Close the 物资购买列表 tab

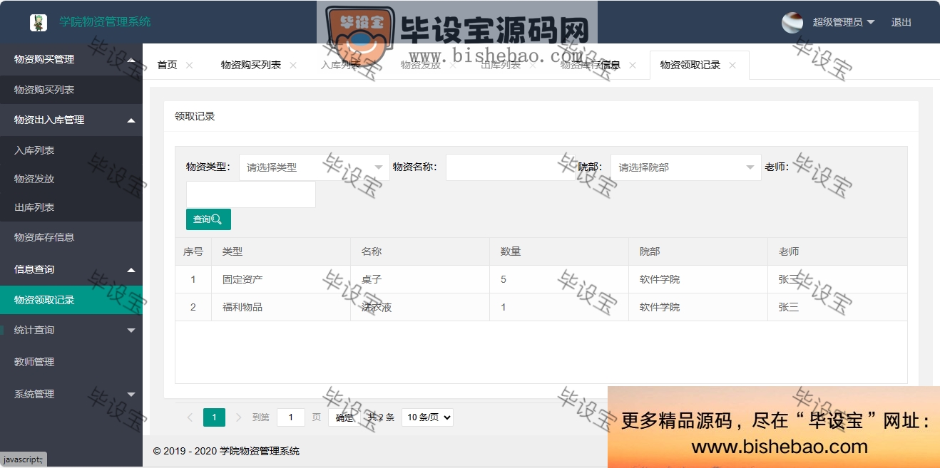click(x=293, y=65)
